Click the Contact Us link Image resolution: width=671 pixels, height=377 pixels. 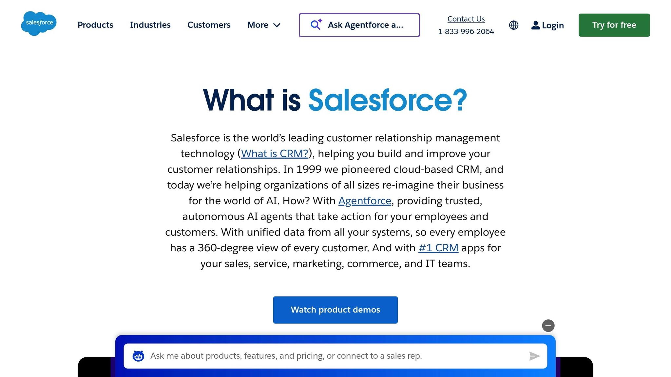point(466,19)
